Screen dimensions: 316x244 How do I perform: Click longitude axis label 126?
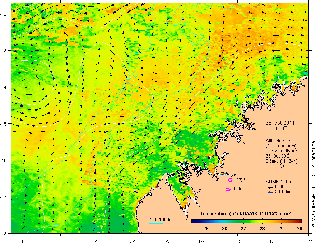click(x=273, y=241)
